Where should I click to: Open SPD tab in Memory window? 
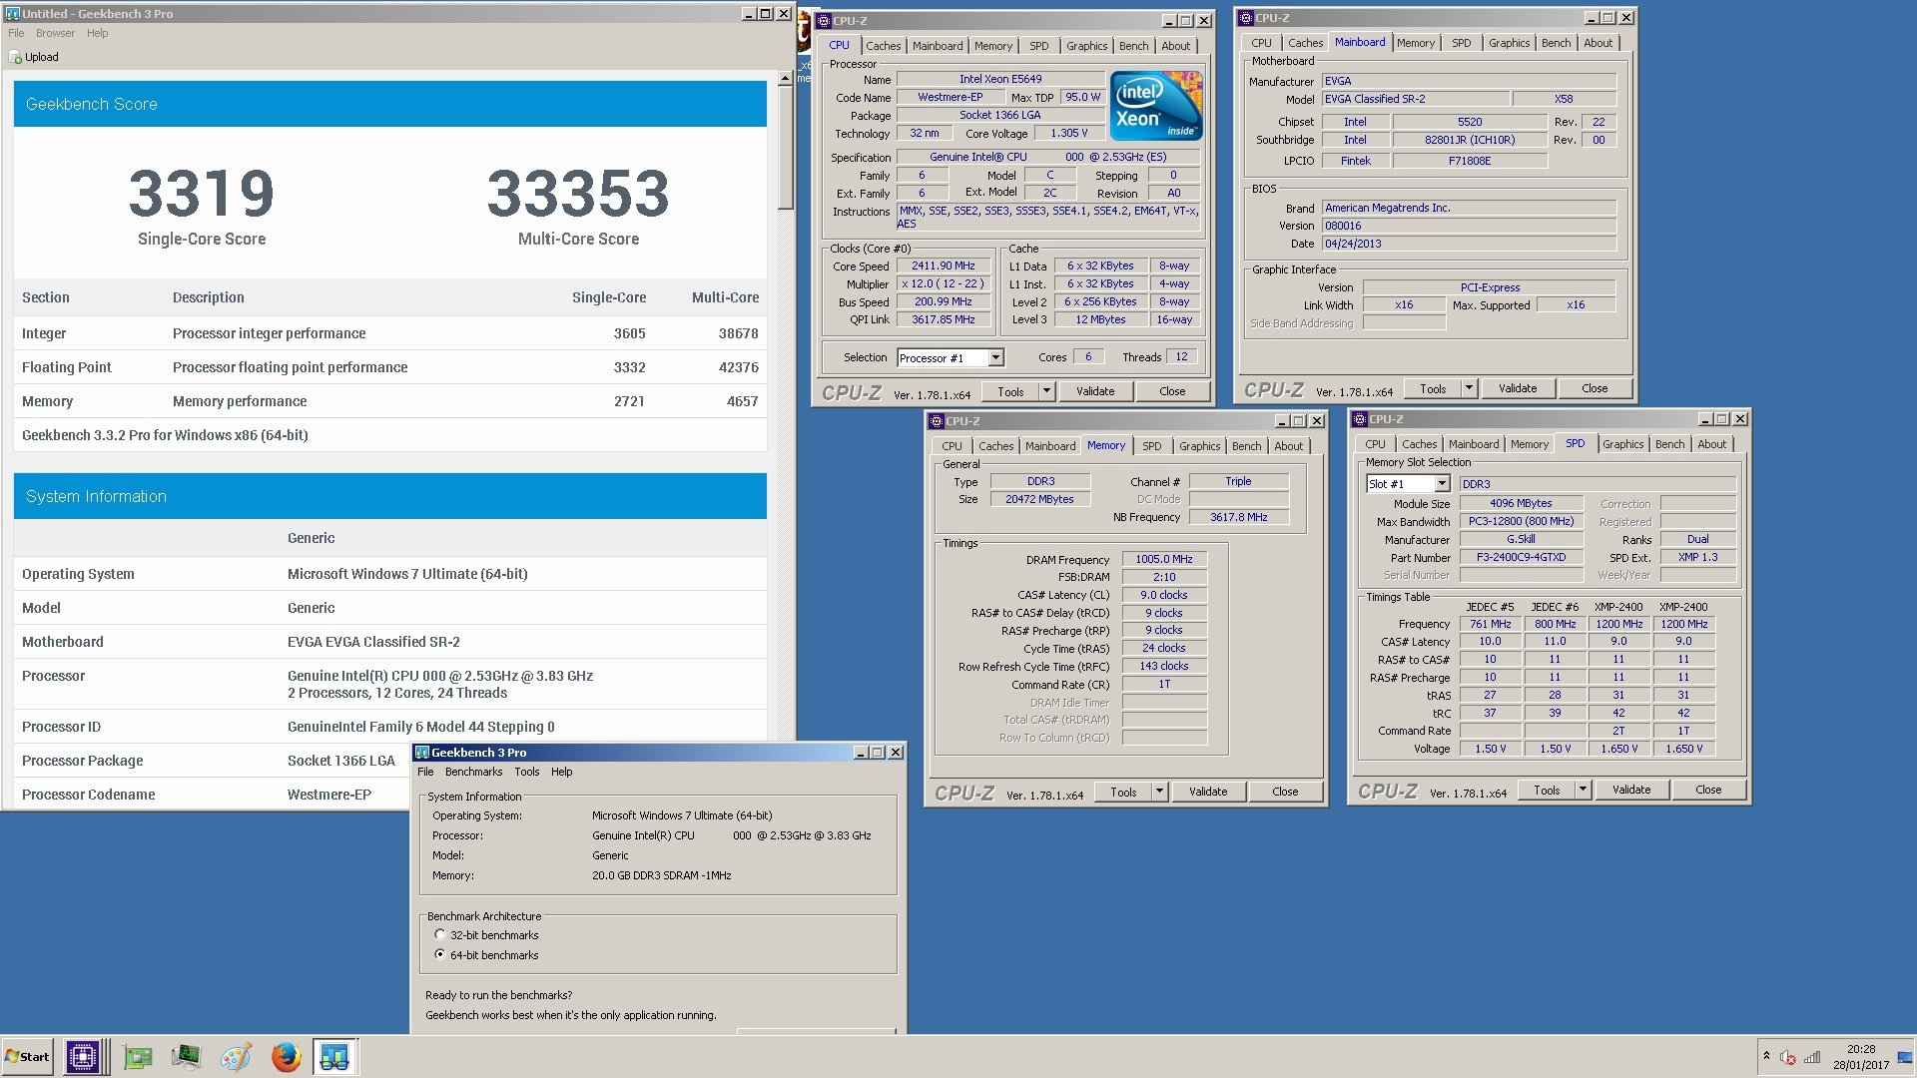(x=1152, y=446)
